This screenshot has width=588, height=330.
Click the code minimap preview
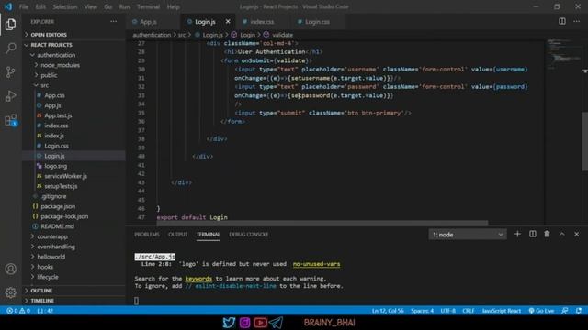(563, 54)
